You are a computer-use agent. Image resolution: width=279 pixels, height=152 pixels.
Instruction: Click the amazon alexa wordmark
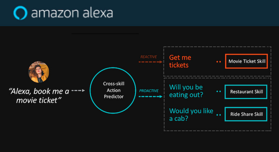72,13
